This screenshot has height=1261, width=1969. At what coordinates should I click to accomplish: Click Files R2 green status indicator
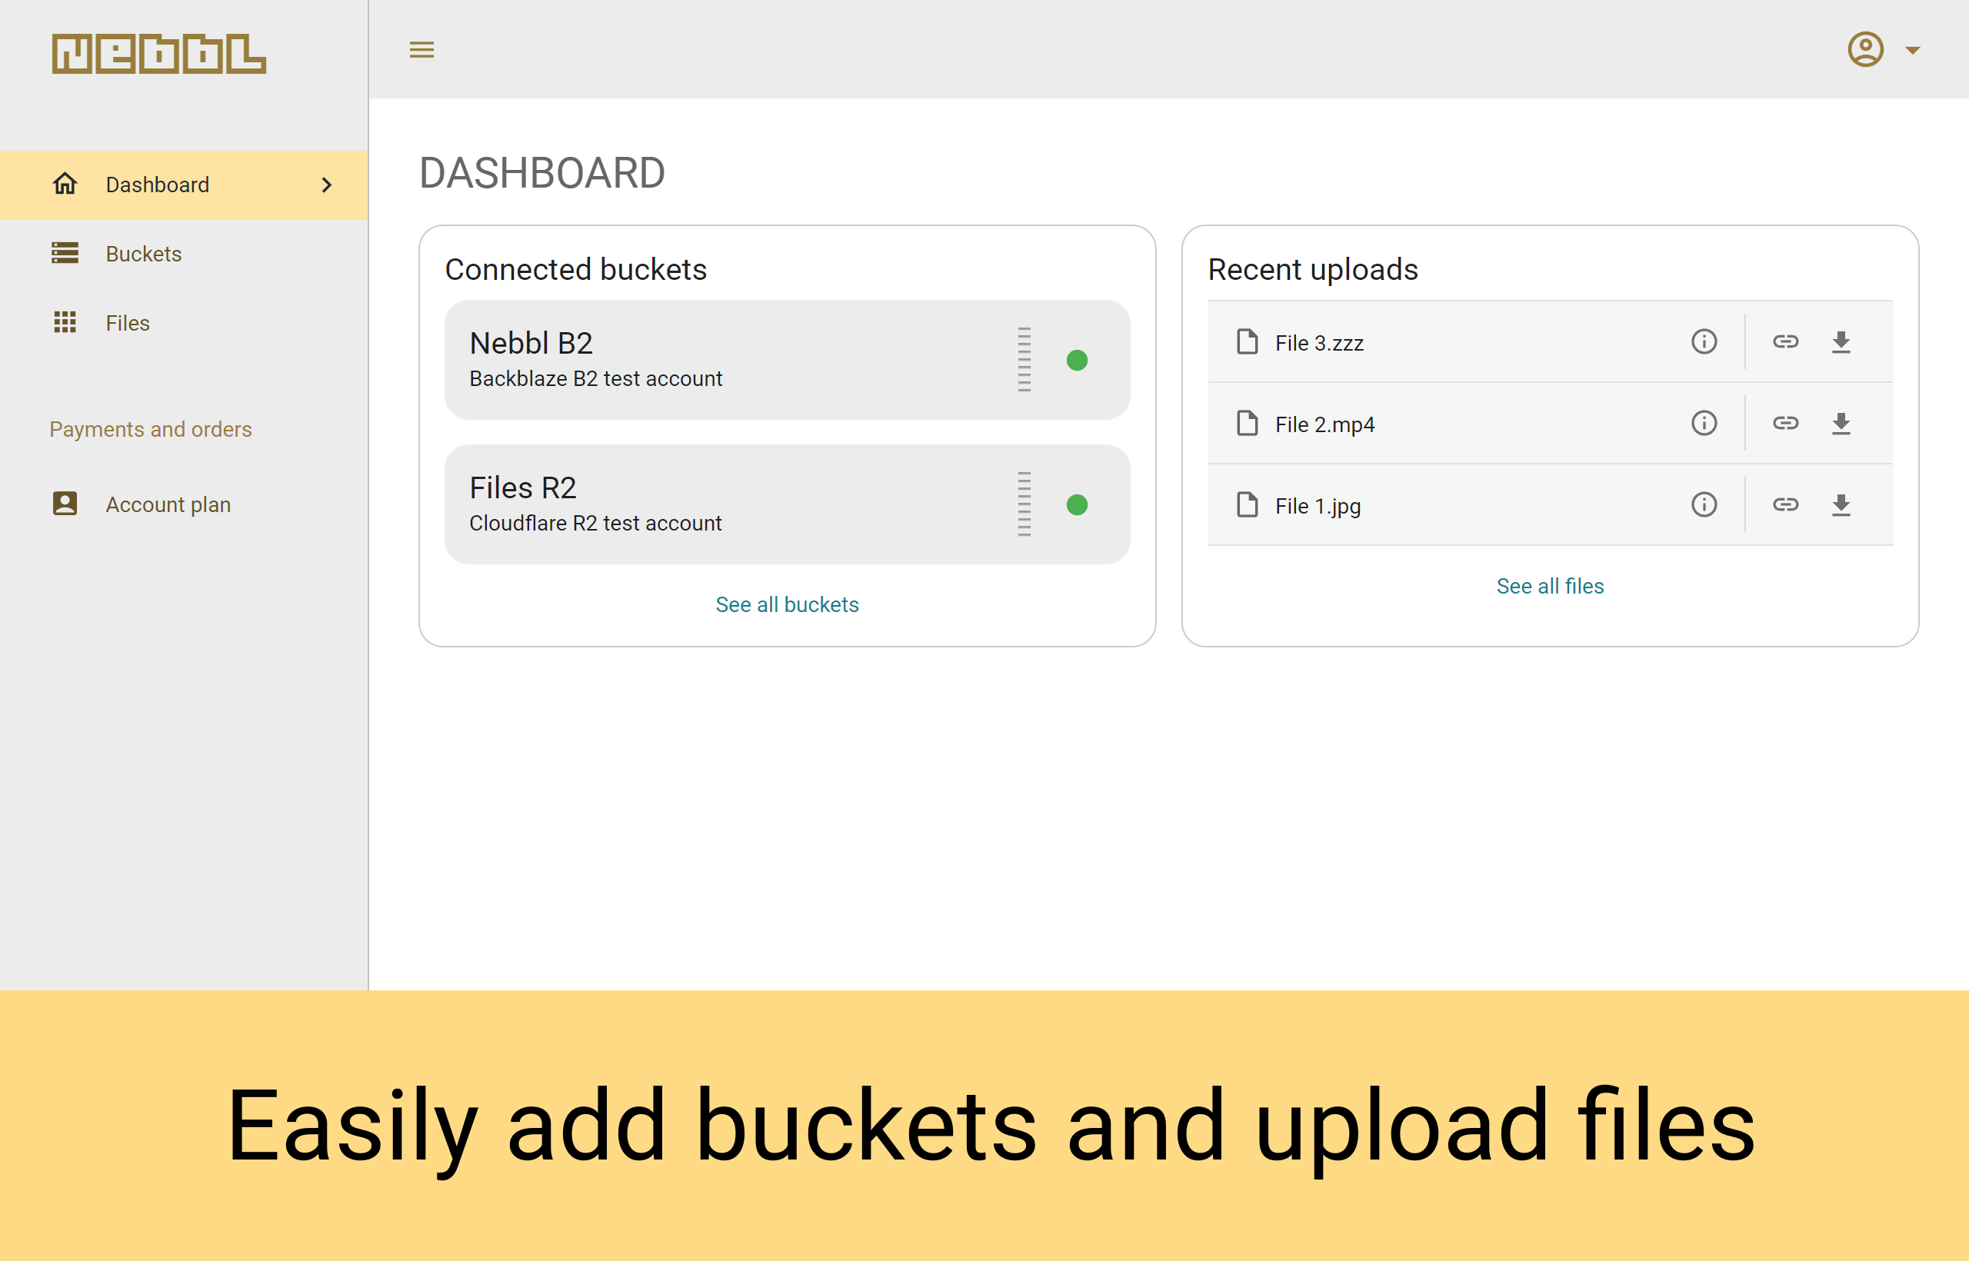[1077, 505]
